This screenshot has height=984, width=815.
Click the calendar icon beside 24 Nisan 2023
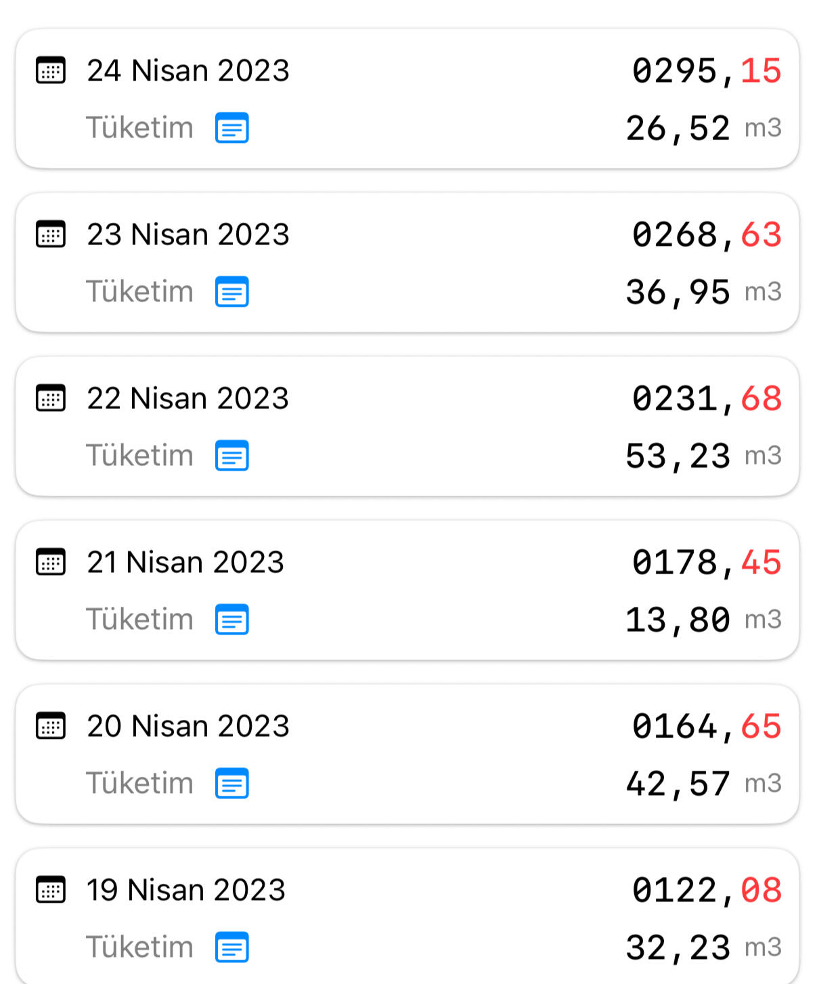(x=51, y=70)
